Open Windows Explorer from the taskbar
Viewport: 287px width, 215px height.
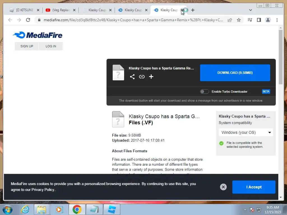tap(41, 209)
